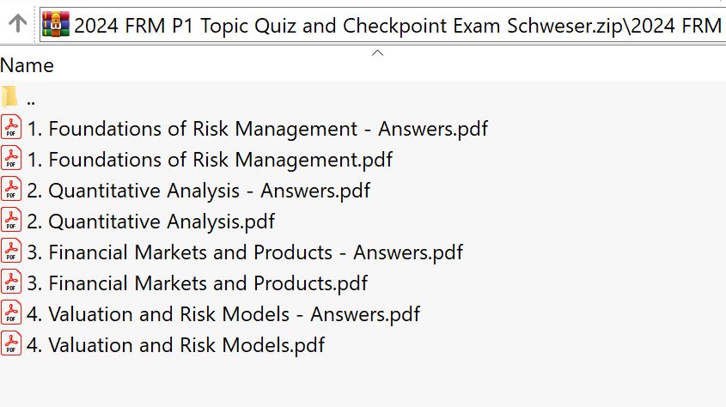Viewport: 726px width, 407px height.
Task: Click PDF icon for Foundations of Risk Management - Answers
Action: pyautogui.click(x=11, y=128)
